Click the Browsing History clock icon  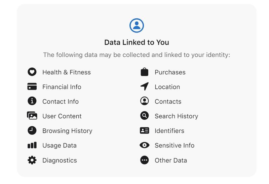click(32, 131)
